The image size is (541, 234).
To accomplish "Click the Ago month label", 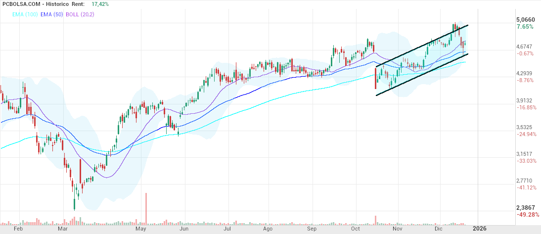I will click(x=268, y=230).
